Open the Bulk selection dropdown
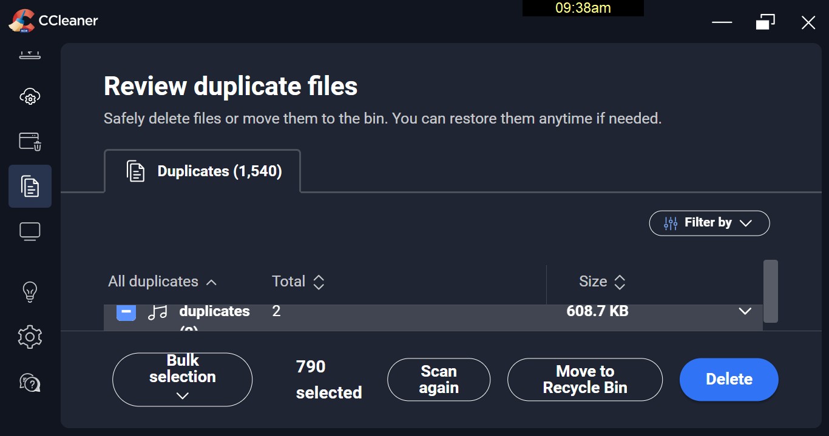 tap(182, 379)
